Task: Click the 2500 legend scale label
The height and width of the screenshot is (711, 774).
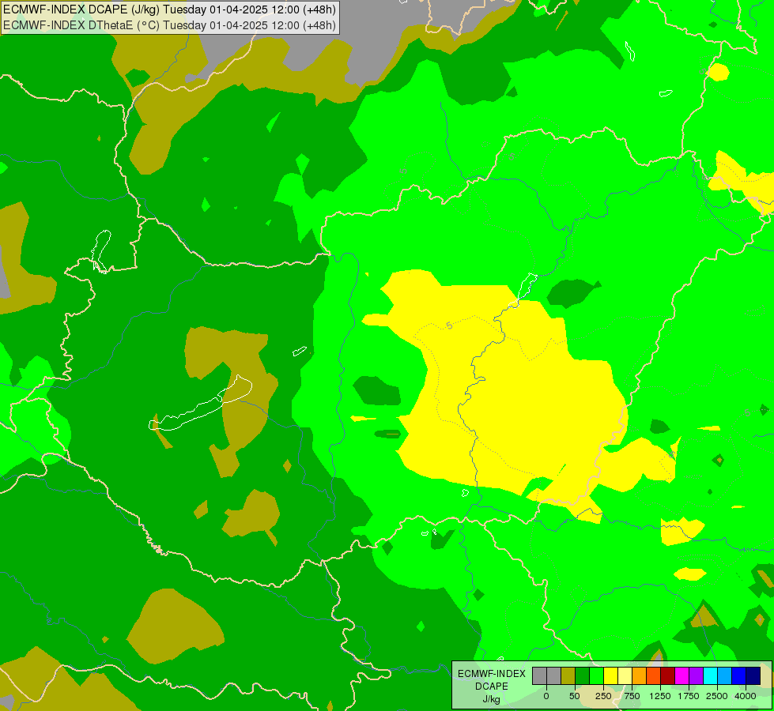Action: (x=717, y=696)
